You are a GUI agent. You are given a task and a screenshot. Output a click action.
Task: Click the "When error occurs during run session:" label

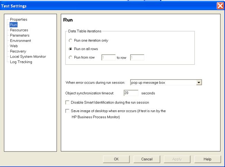(95, 83)
